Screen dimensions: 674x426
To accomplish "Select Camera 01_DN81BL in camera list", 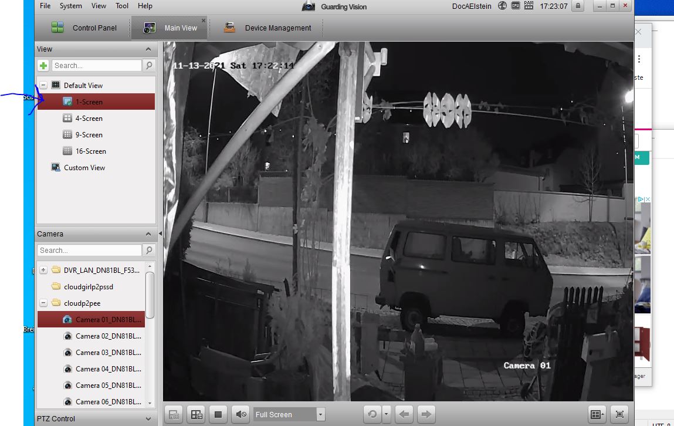I will [x=91, y=319].
